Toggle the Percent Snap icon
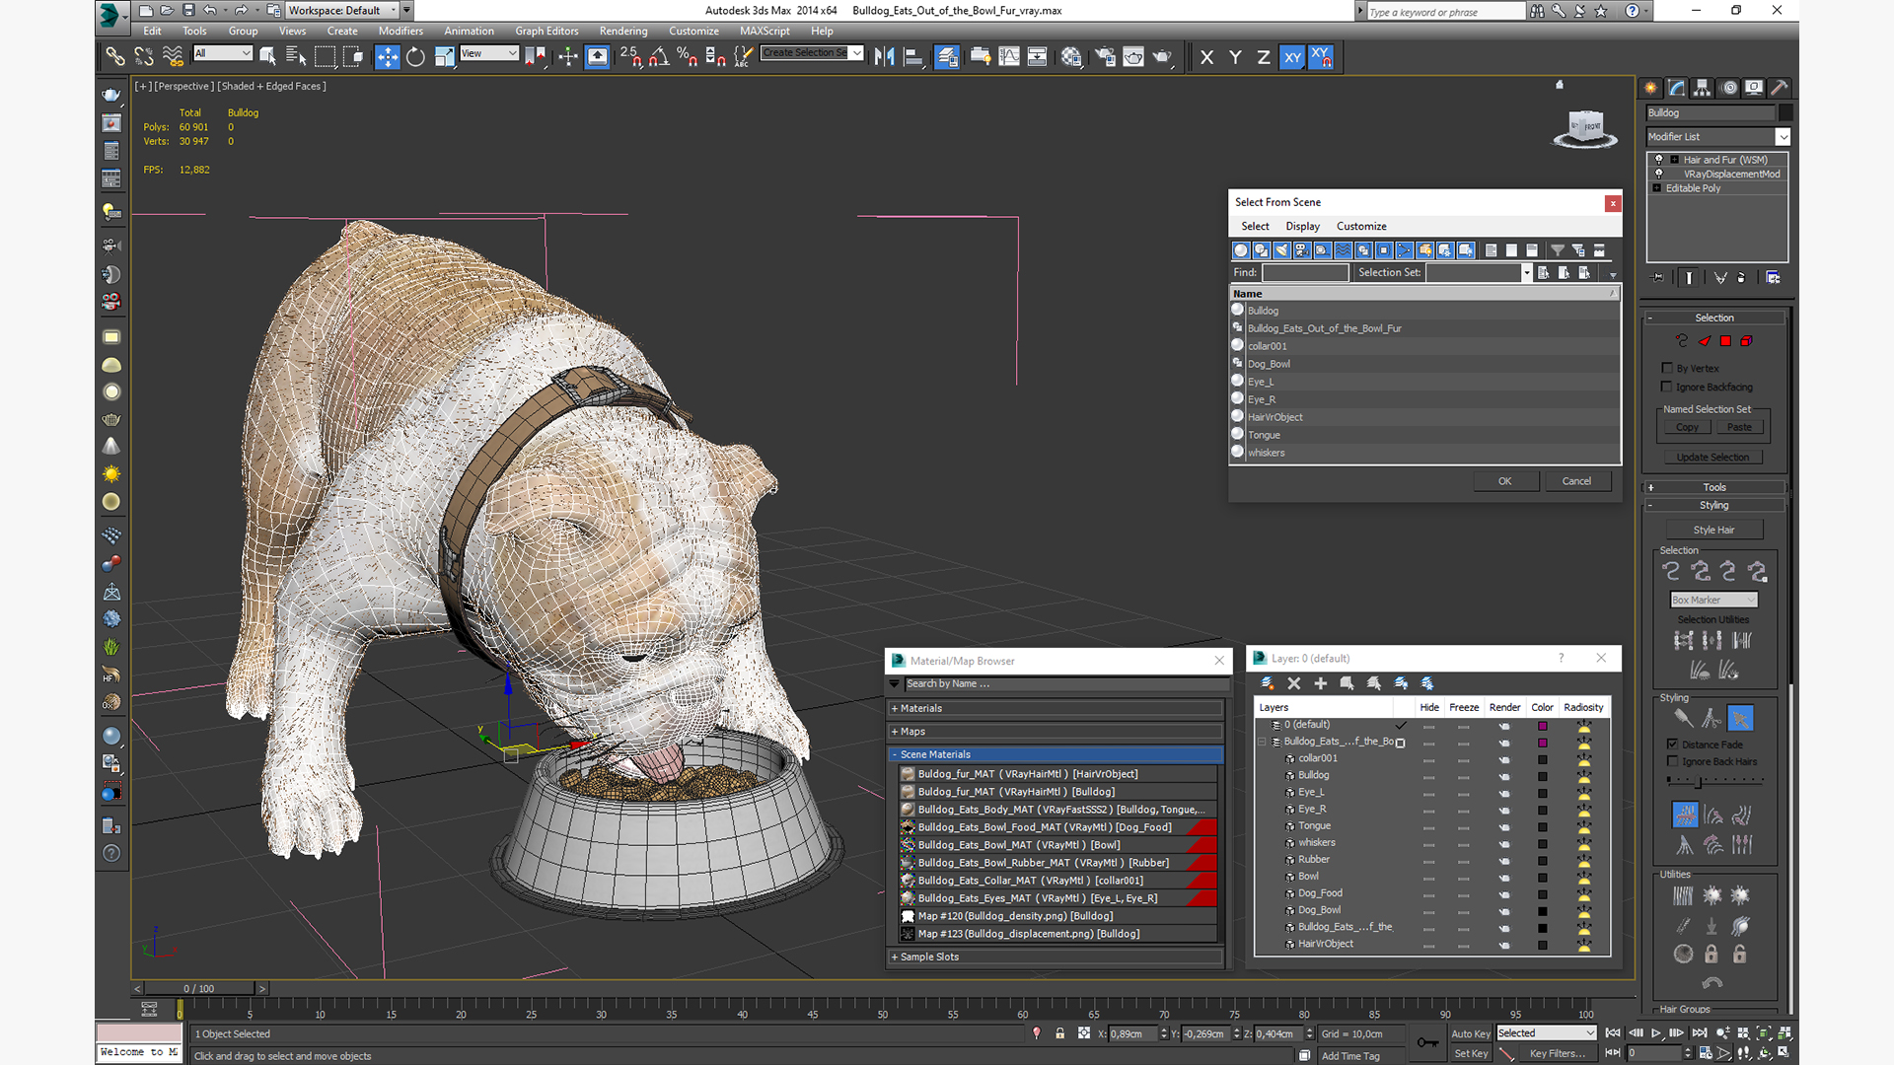Image resolution: width=1894 pixels, height=1065 pixels. 688,57
